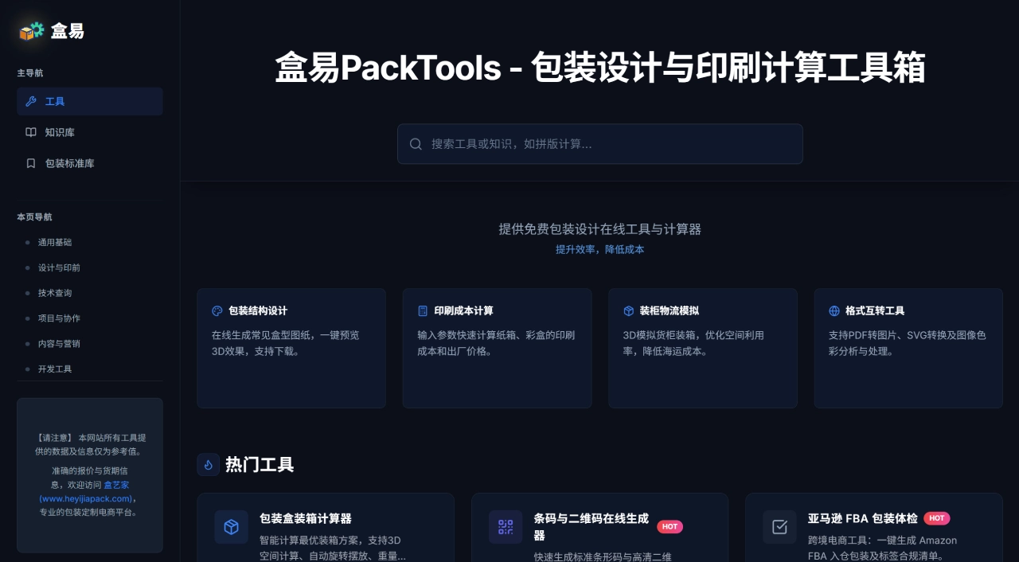Click the wrench icon beside 工具
This screenshot has width=1019, height=562.
tap(31, 101)
